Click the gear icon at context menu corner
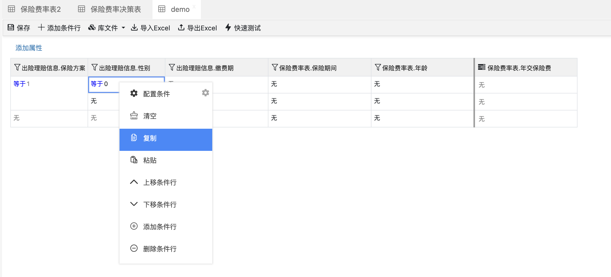Viewport: 611px width, 277px height. pyautogui.click(x=205, y=93)
